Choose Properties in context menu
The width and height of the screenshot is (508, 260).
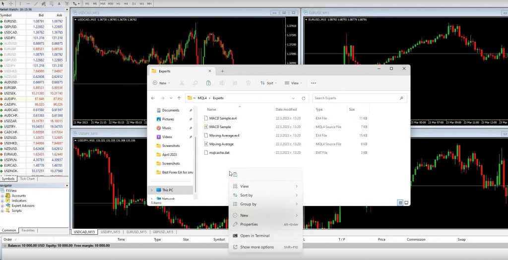tap(266, 224)
